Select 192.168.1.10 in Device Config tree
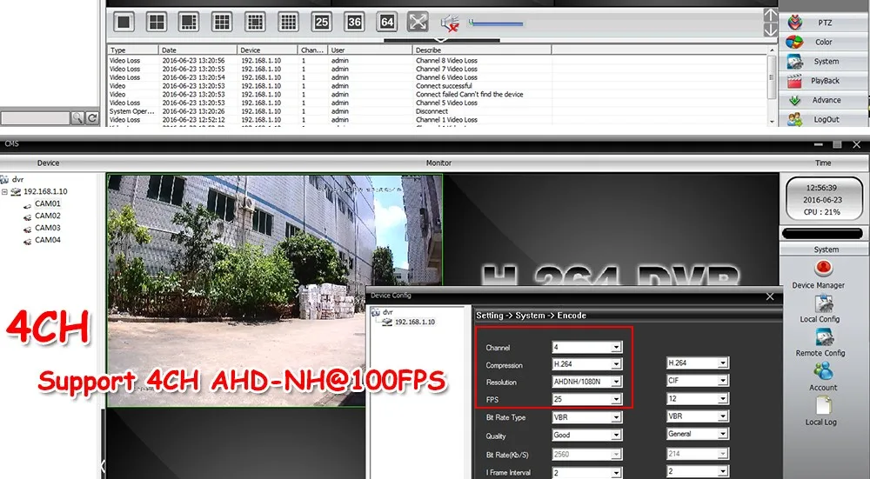870x479 pixels. point(414,323)
